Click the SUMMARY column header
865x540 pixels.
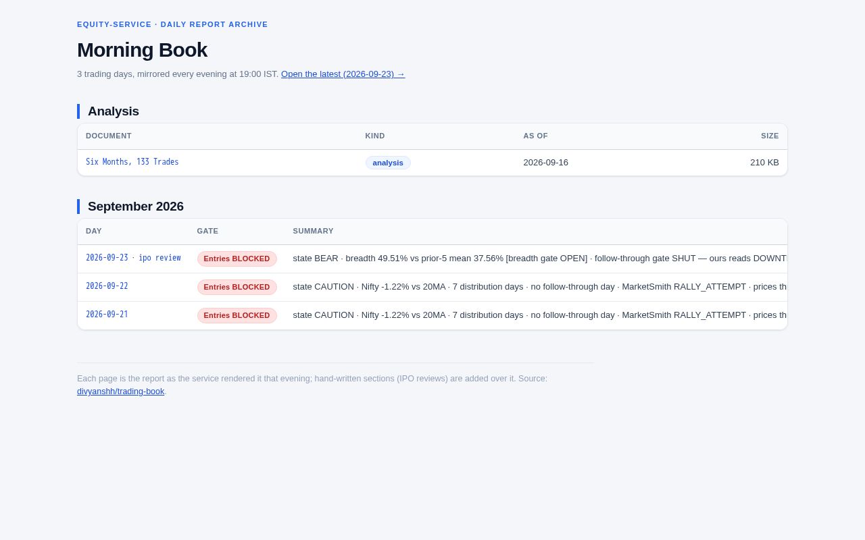313,231
